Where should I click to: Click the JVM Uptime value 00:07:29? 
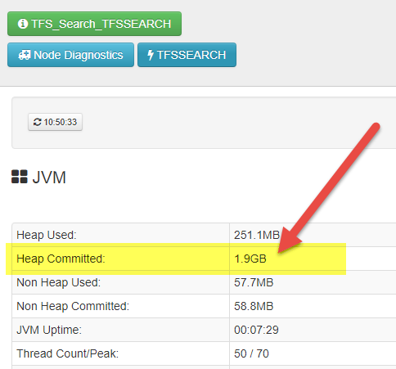click(256, 330)
